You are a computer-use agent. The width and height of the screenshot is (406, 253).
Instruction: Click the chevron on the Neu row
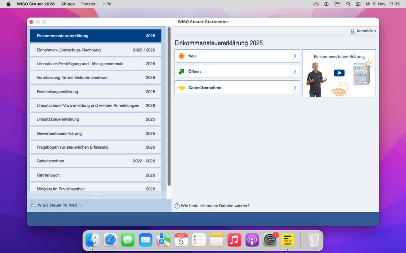pyautogui.click(x=295, y=56)
